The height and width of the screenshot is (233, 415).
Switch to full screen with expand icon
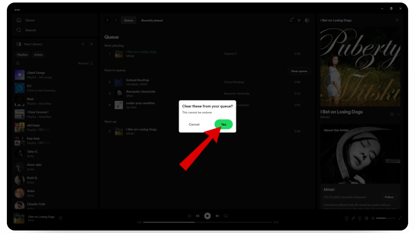[400, 218]
